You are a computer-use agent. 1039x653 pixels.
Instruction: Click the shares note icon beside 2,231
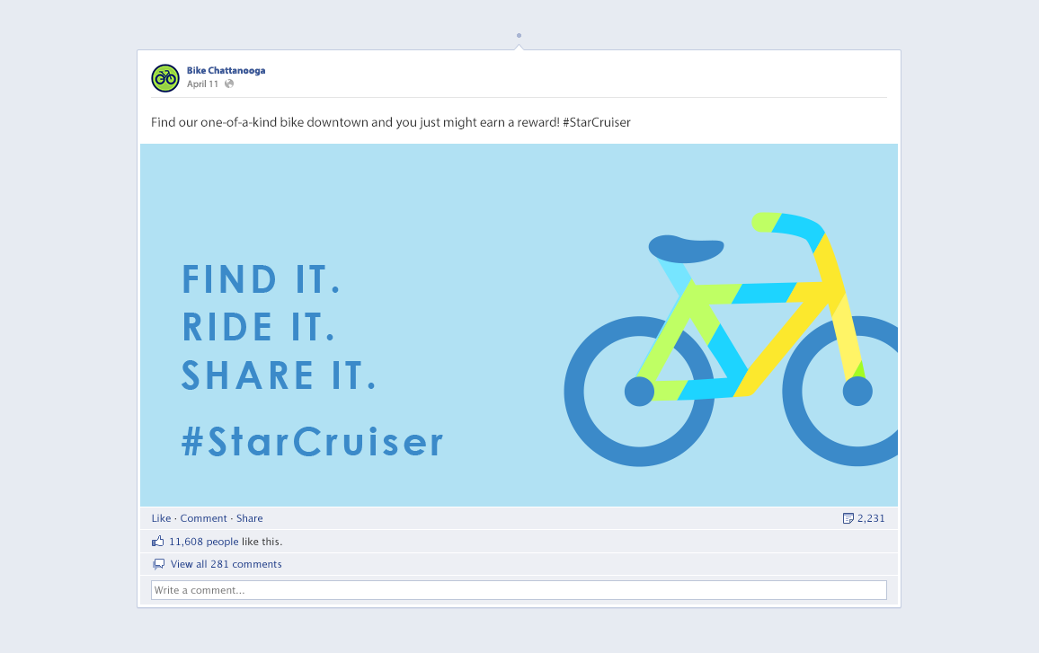click(x=848, y=518)
